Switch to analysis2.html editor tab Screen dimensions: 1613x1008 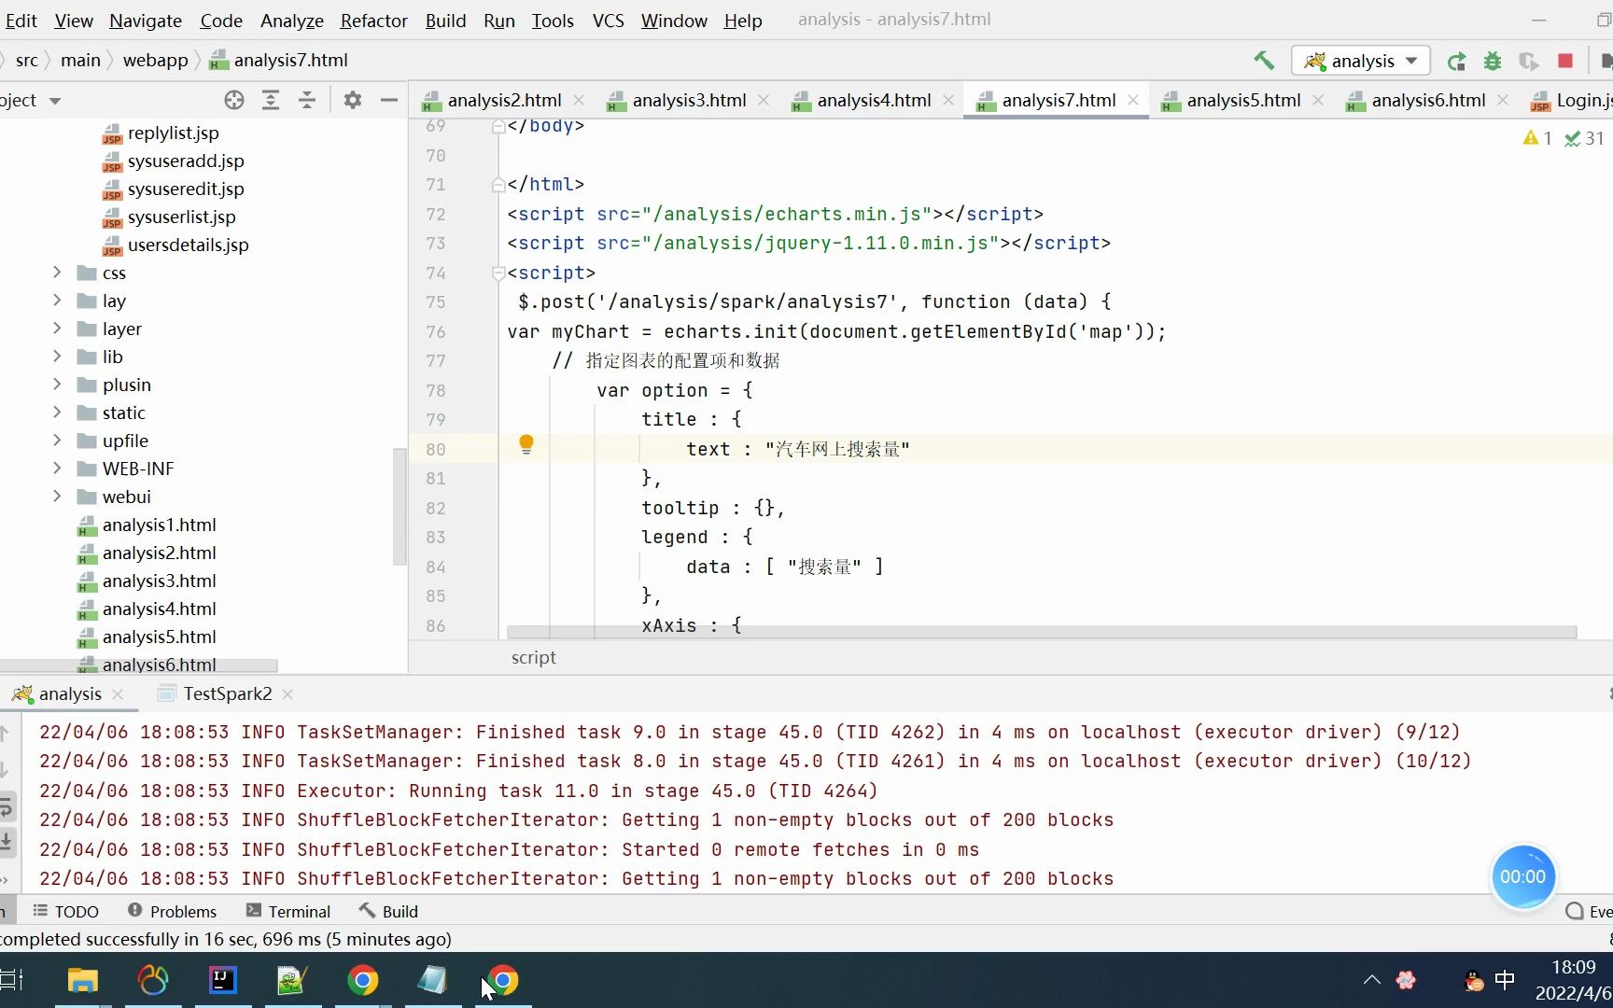504,100
